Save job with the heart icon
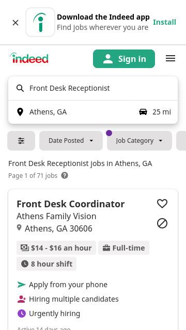The image size is (186, 330). tap(162, 204)
